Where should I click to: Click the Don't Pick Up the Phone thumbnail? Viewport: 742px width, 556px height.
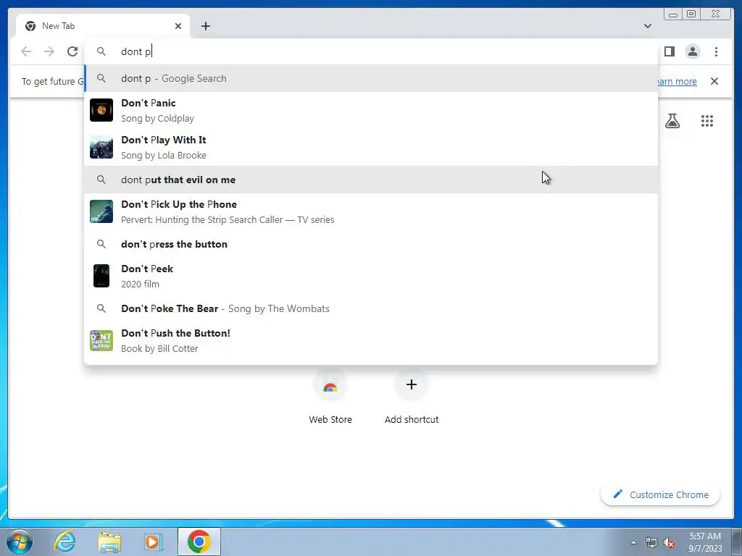tap(101, 211)
